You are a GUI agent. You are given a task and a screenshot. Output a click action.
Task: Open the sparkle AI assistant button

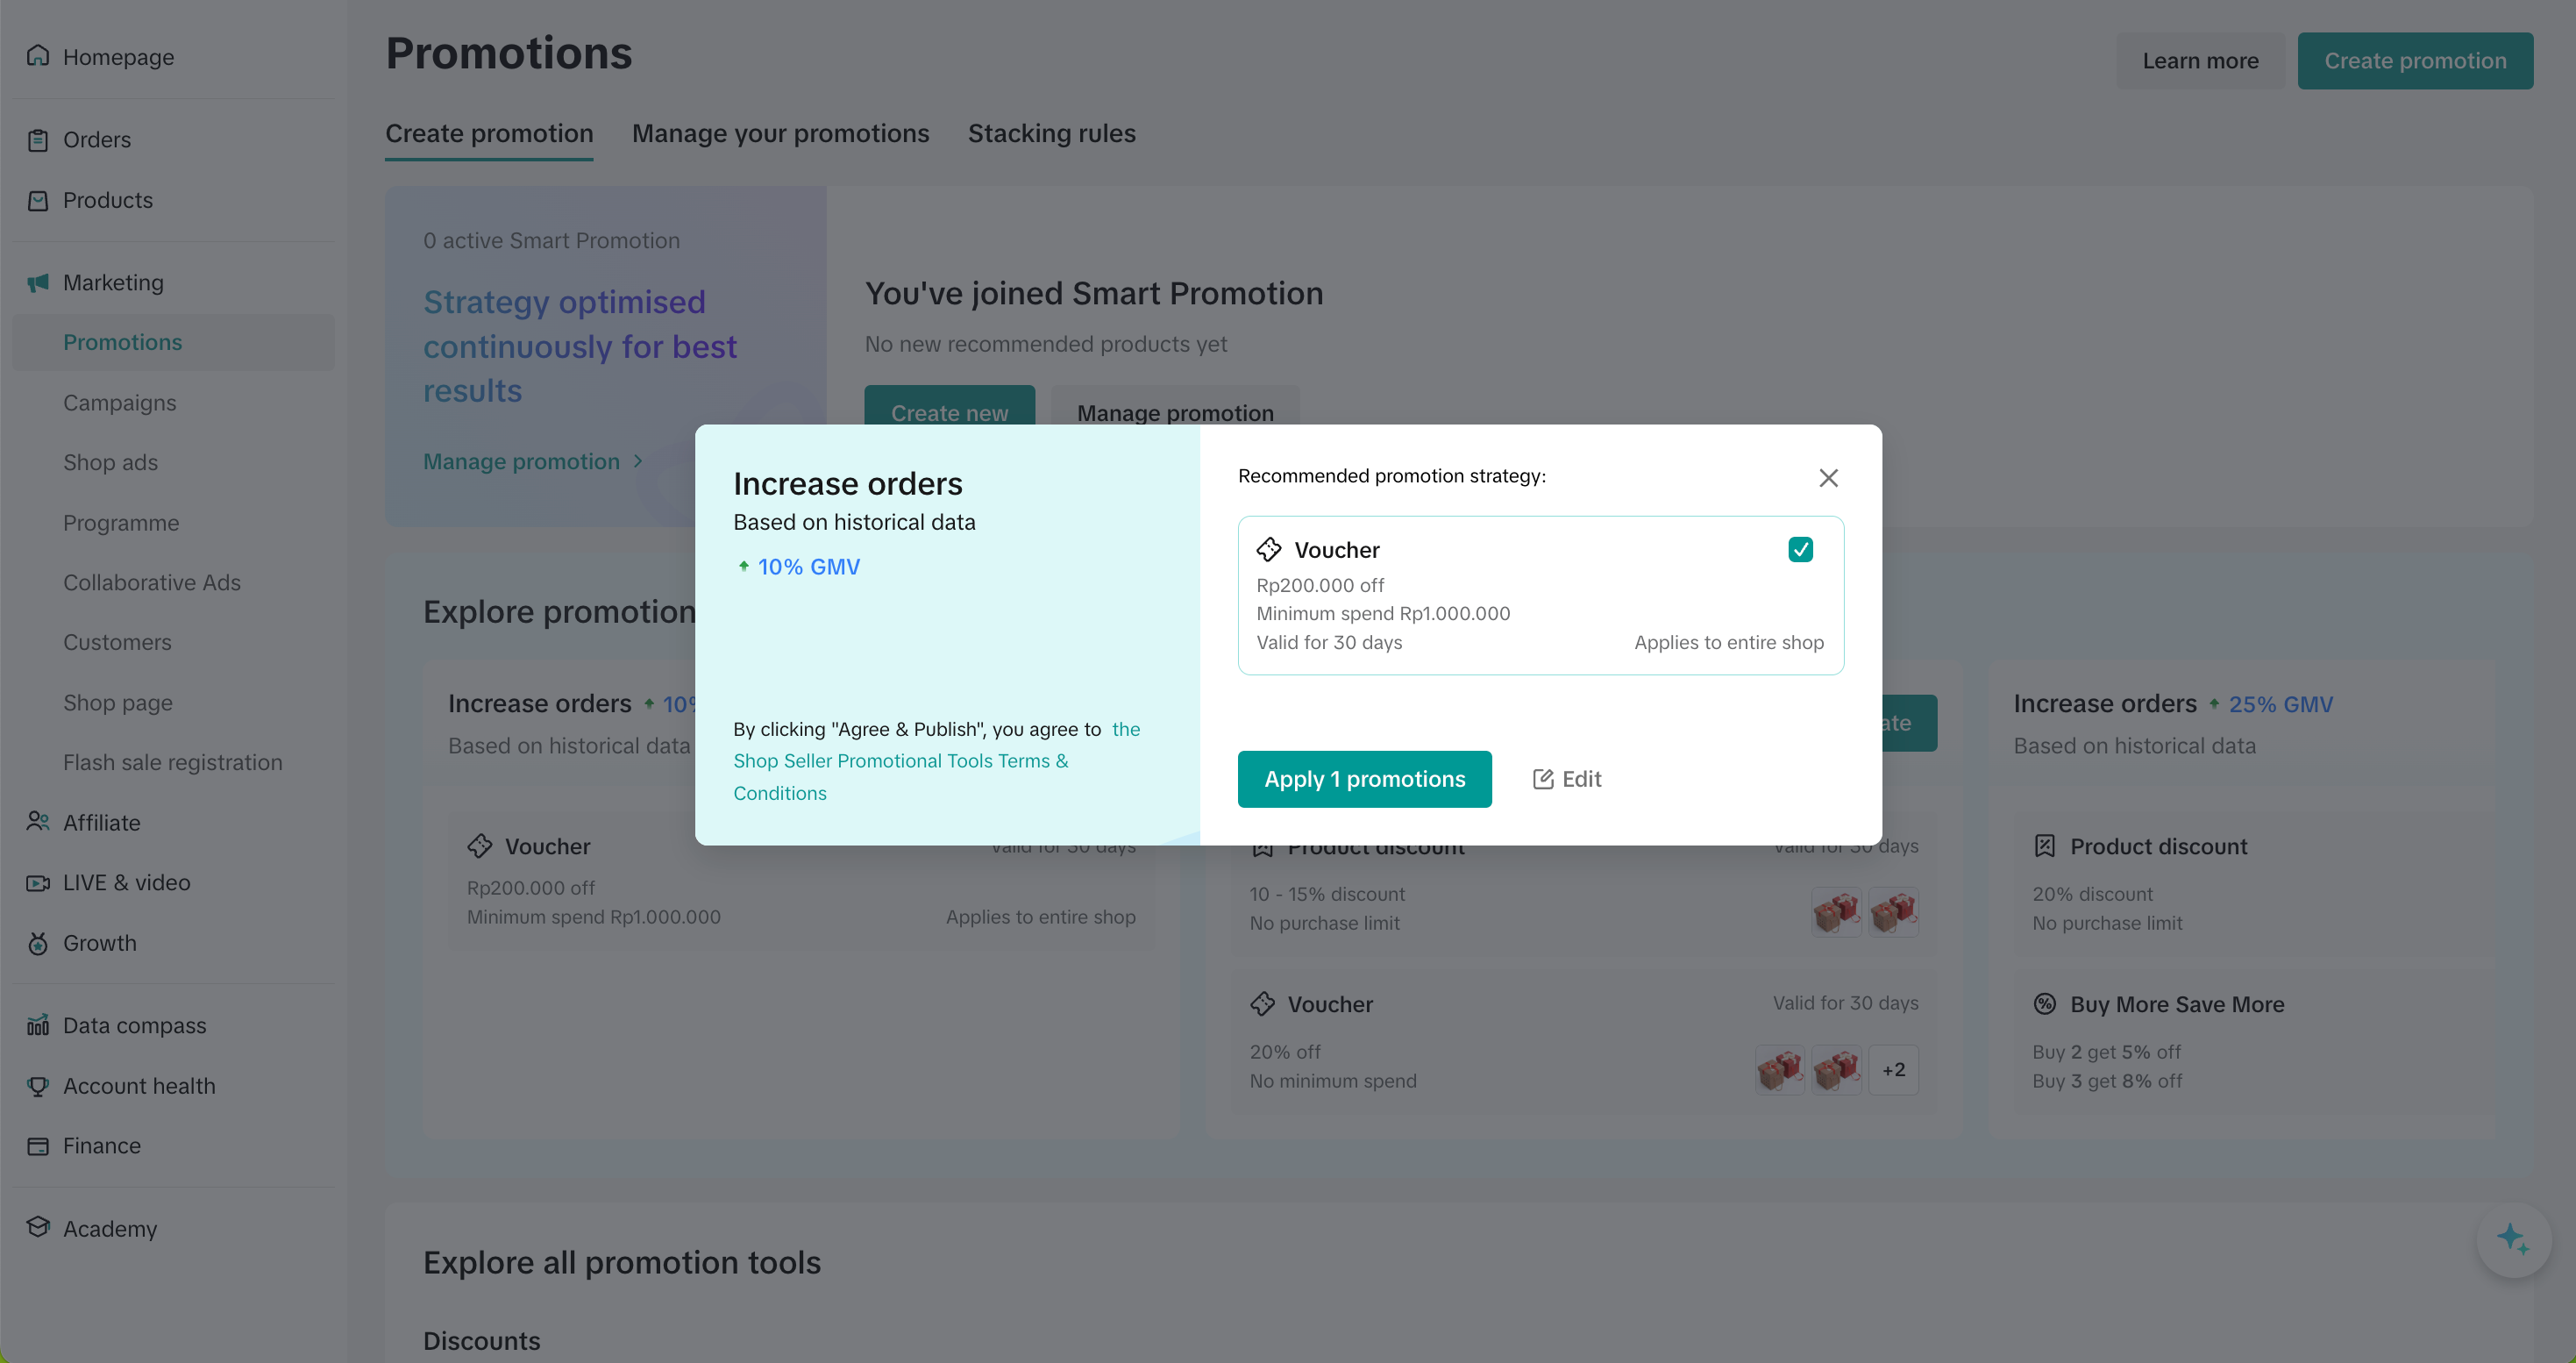(x=2512, y=1239)
